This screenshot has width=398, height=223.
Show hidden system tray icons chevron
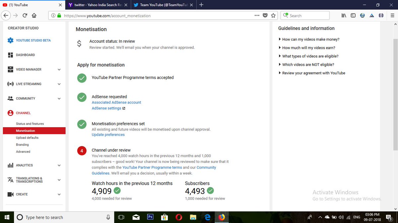point(320,217)
